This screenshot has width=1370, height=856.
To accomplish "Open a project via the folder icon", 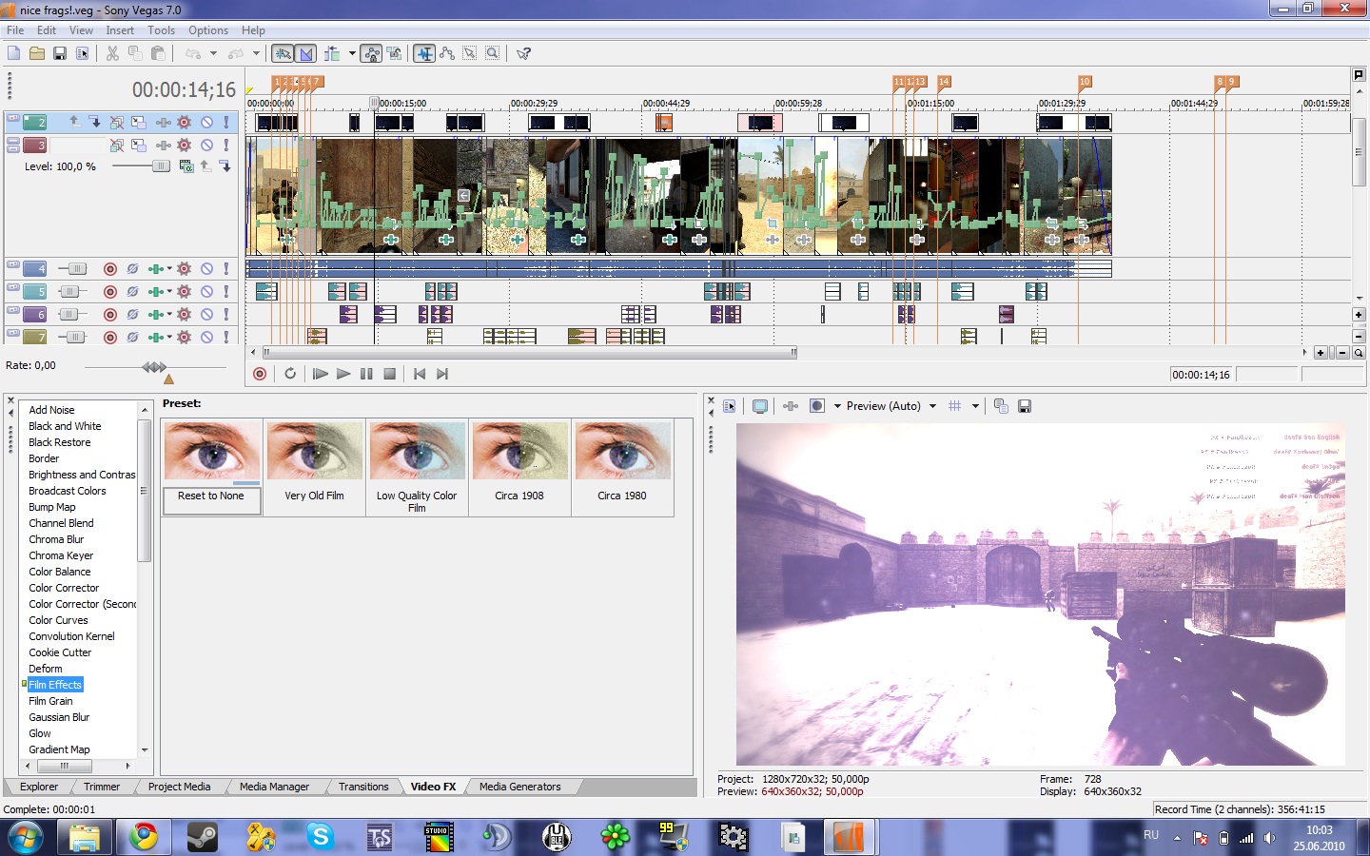I will coord(36,53).
